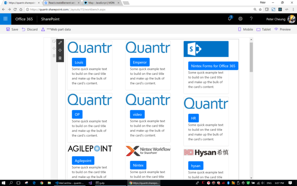
Task: Open a new browser tab
Action: [x=126, y=3]
